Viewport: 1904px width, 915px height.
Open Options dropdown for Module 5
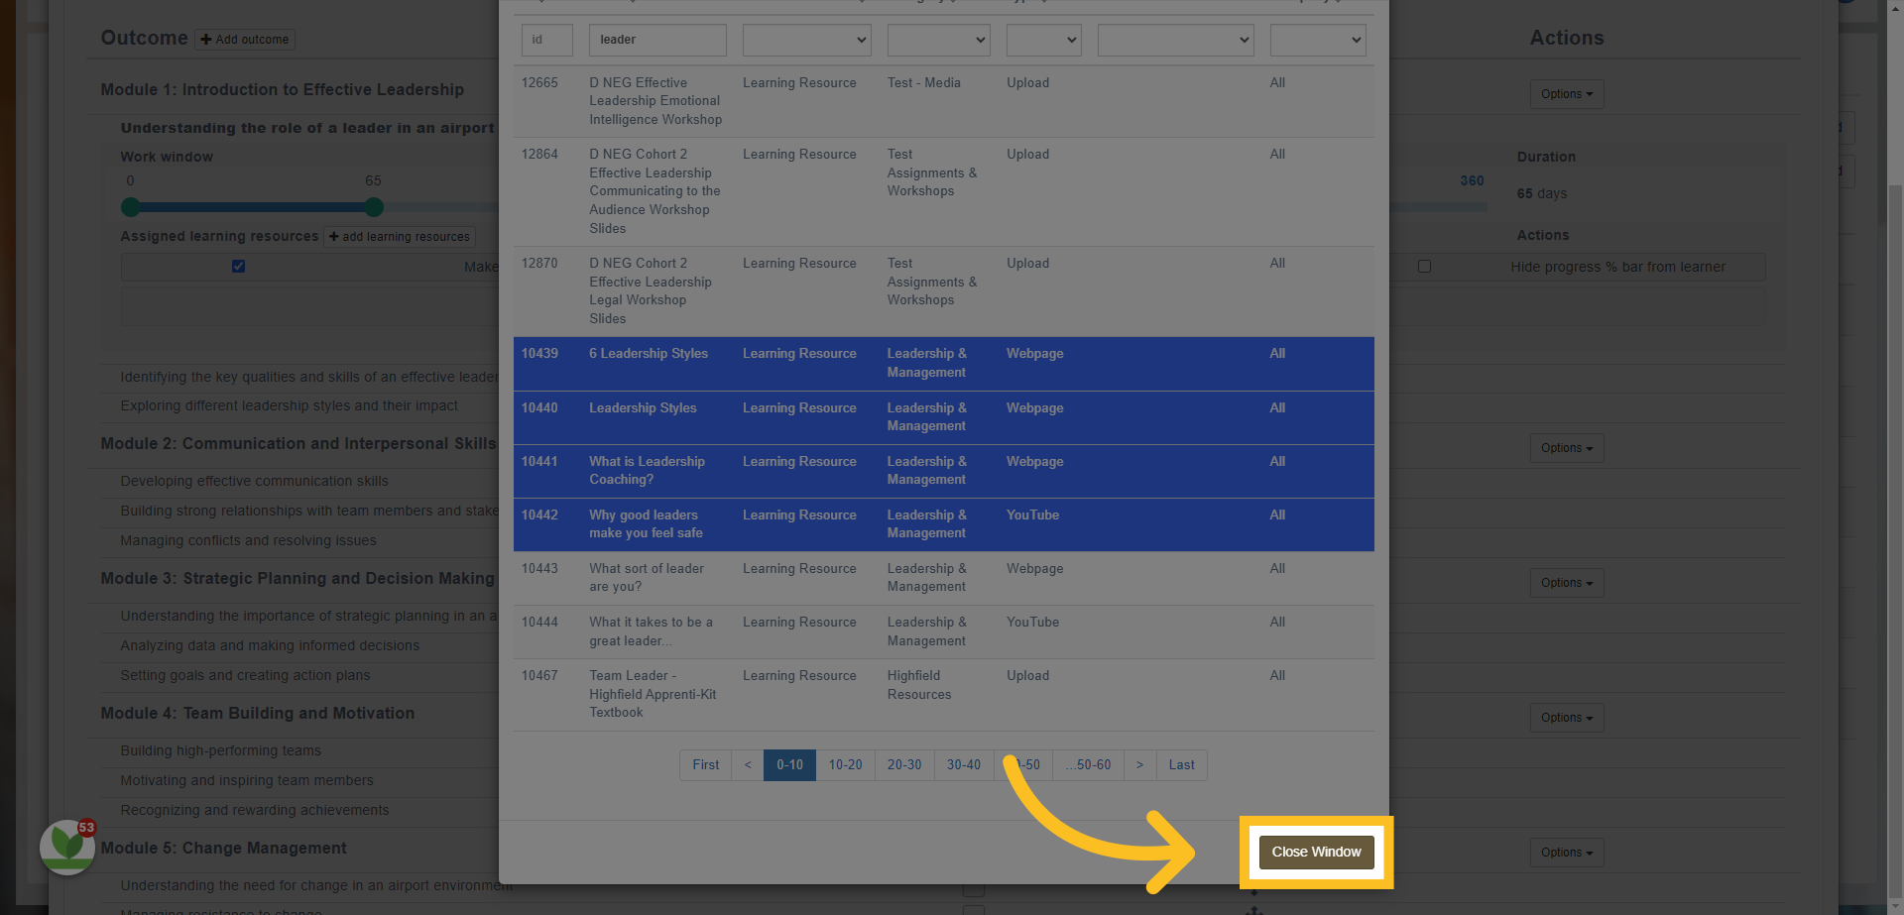pyautogui.click(x=1566, y=853)
